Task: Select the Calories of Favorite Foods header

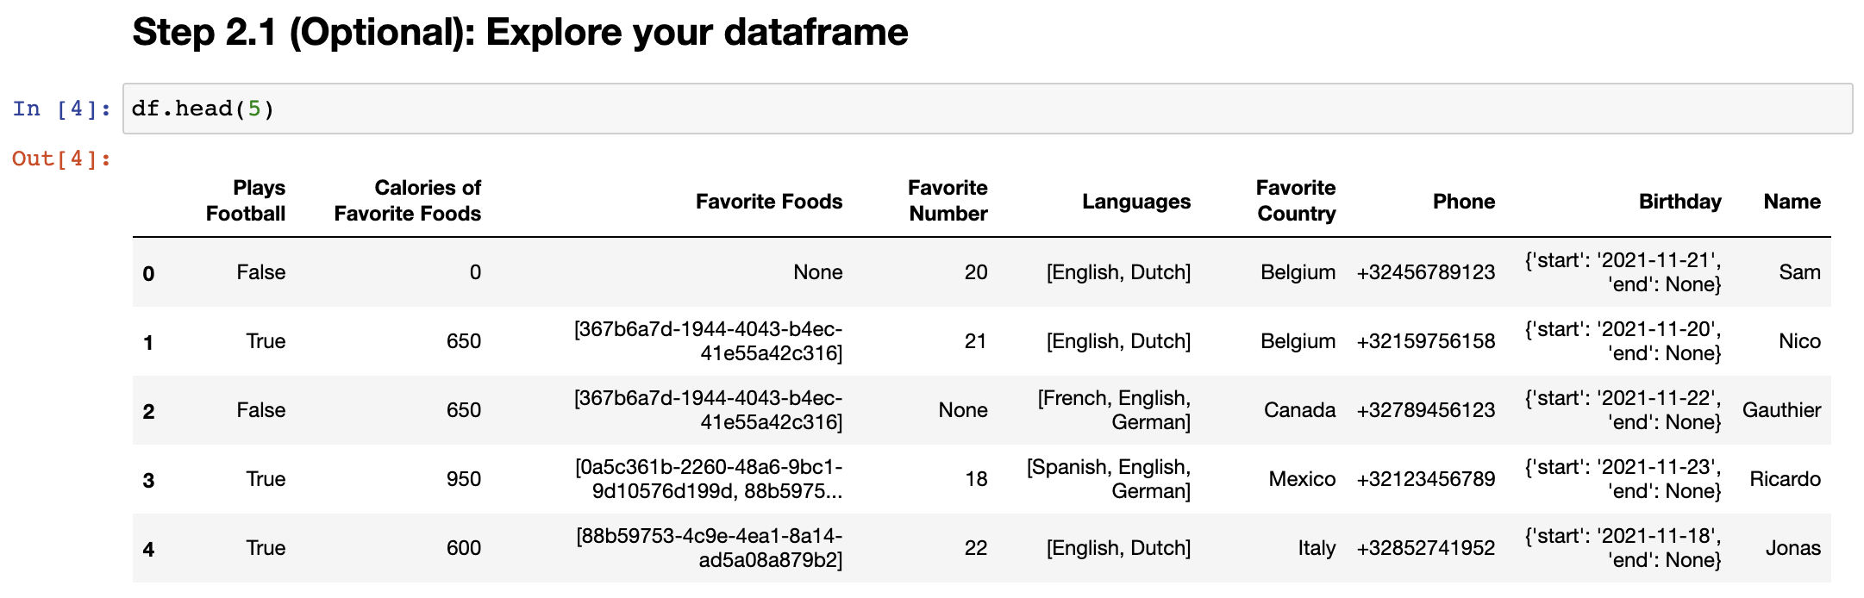Action: [x=408, y=201]
